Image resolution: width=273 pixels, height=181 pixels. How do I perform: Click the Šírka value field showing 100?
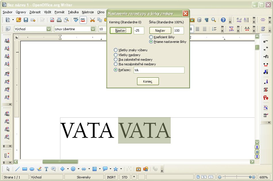pos(178,31)
